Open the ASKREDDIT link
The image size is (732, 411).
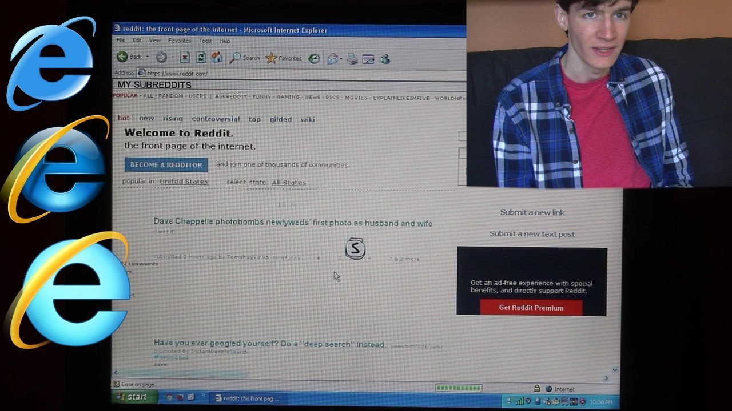click(x=231, y=96)
